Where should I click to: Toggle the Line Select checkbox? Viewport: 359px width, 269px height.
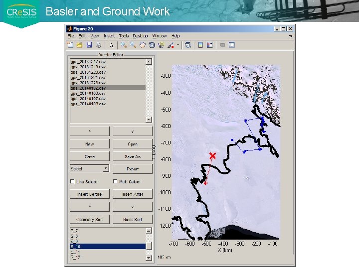pyautogui.click(x=72, y=182)
